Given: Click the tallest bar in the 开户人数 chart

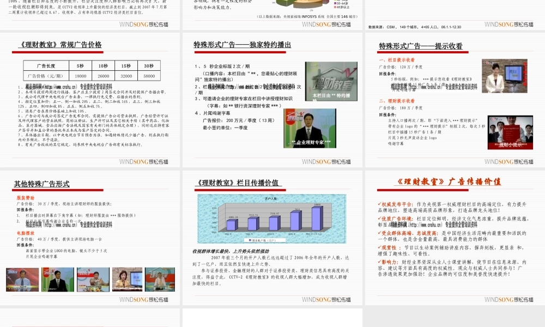Looking at the screenshot, I should click(x=317, y=218).
